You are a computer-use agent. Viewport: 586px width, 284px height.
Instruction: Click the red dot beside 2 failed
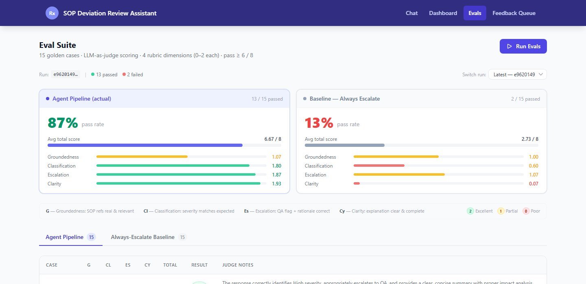(x=124, y=74)
